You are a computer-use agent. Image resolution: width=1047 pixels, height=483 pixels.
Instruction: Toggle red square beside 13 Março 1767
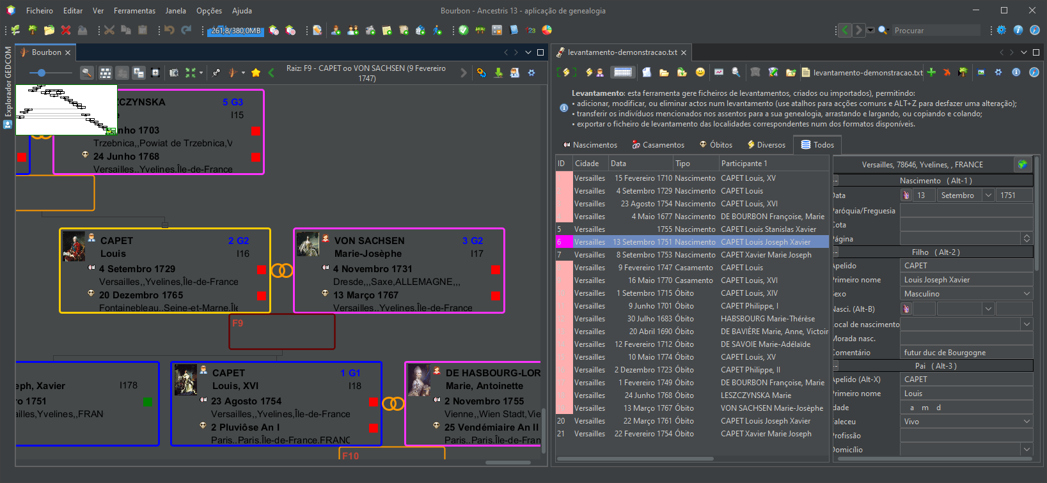coord(495,295)
